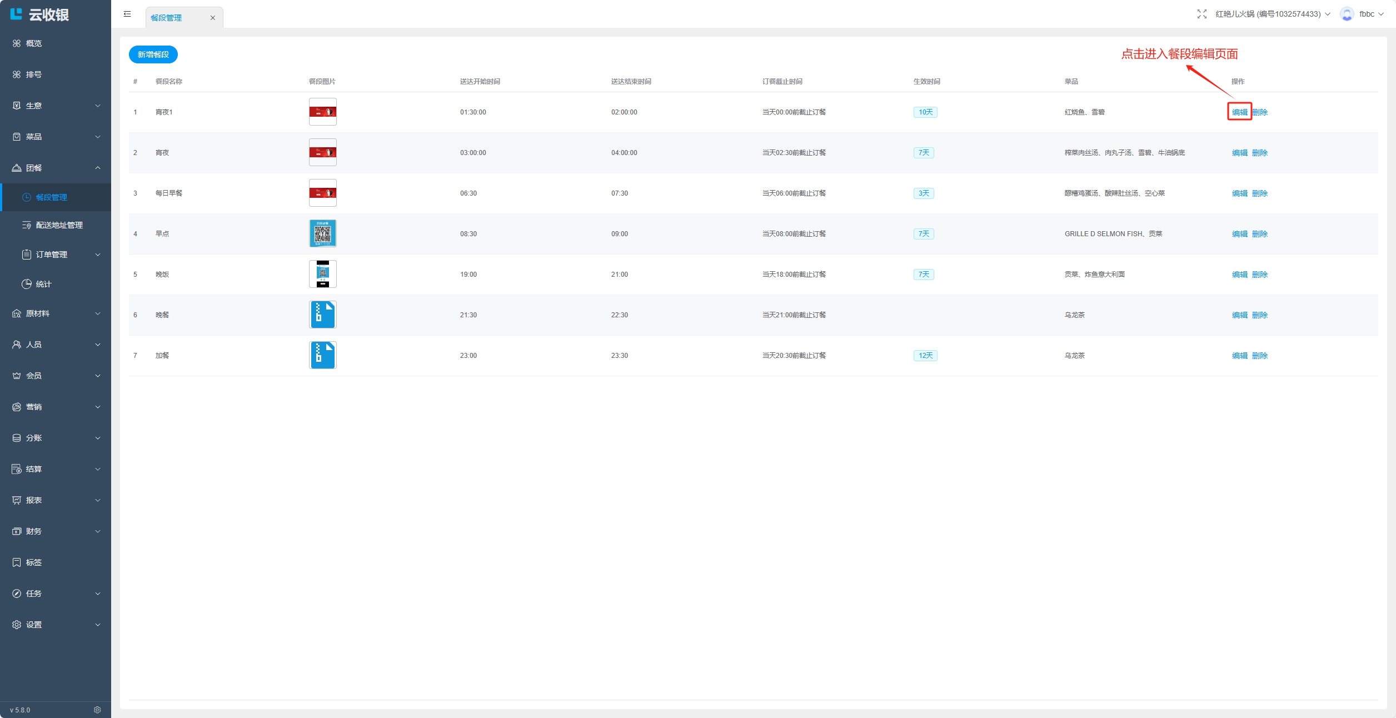The width and height of the screenshot is (1396, 718).
Task: Click the 新增餐段 button
Action: tap(153, 54)
